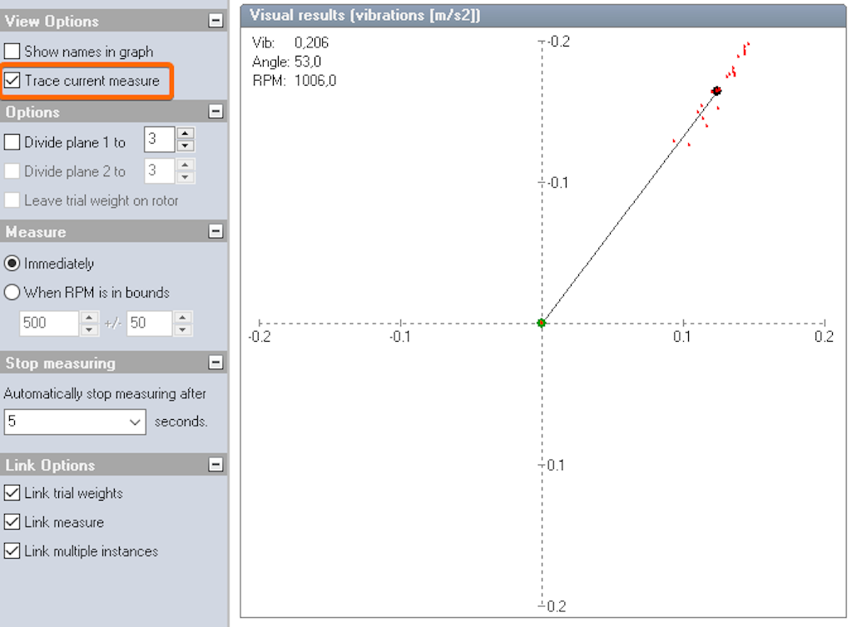
Task: Click the green origin marker in graph
Action: click(541, 323)
